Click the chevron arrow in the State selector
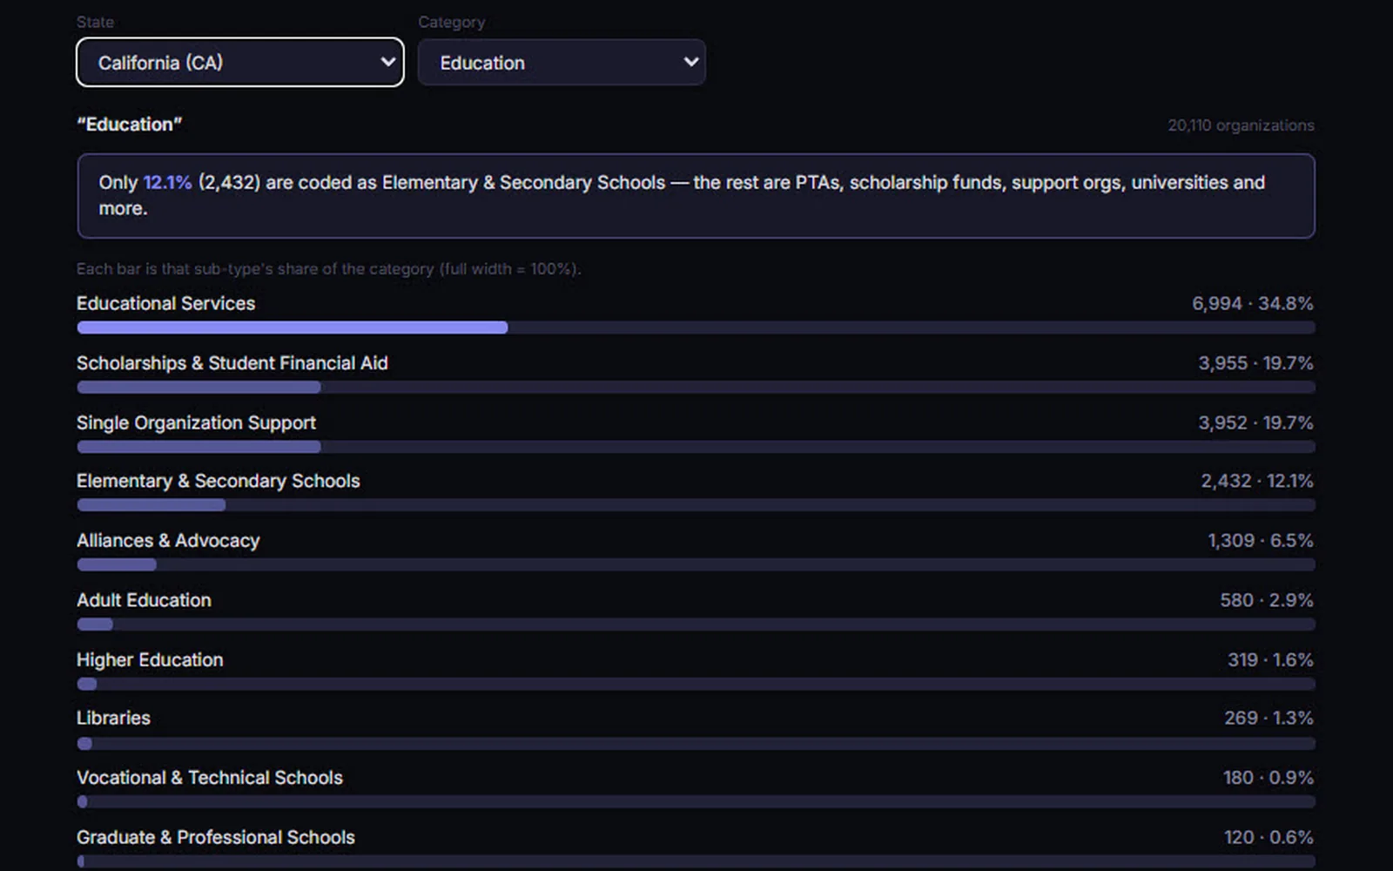This screenshot has width=1393, height=871. pyautogui.click(x=388, y=62)
